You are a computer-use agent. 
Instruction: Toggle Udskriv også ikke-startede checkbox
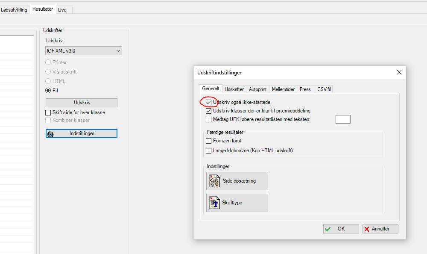tap(209, 102)
